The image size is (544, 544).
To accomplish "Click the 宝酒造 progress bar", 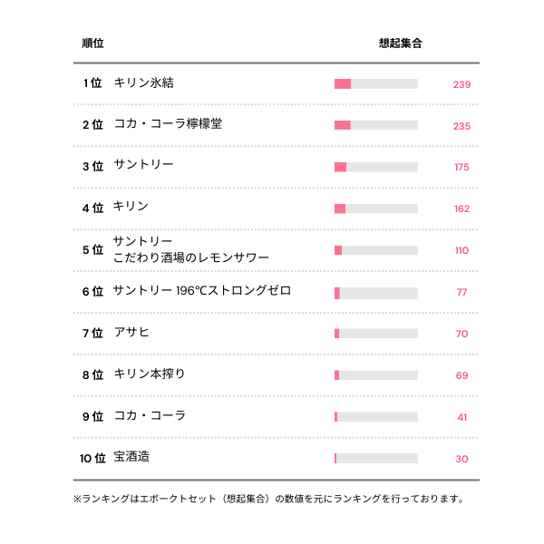I will point(375,459).
